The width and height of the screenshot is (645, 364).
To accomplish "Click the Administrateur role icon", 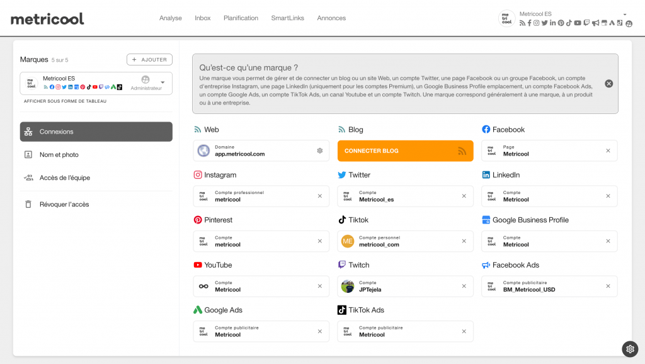I will pos(146,79).
